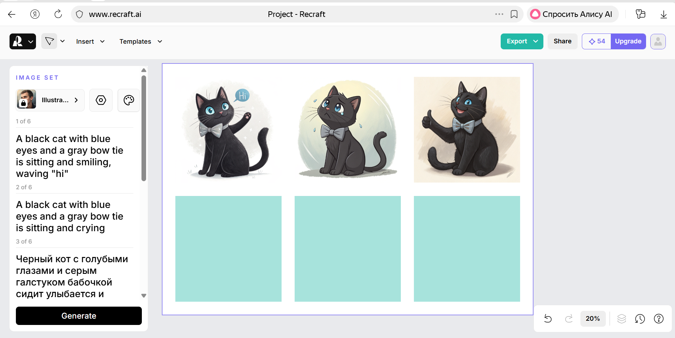Viewport: 675px width, 338px height.
Task: Open the Export dropdown
Action: pos(522,42)
